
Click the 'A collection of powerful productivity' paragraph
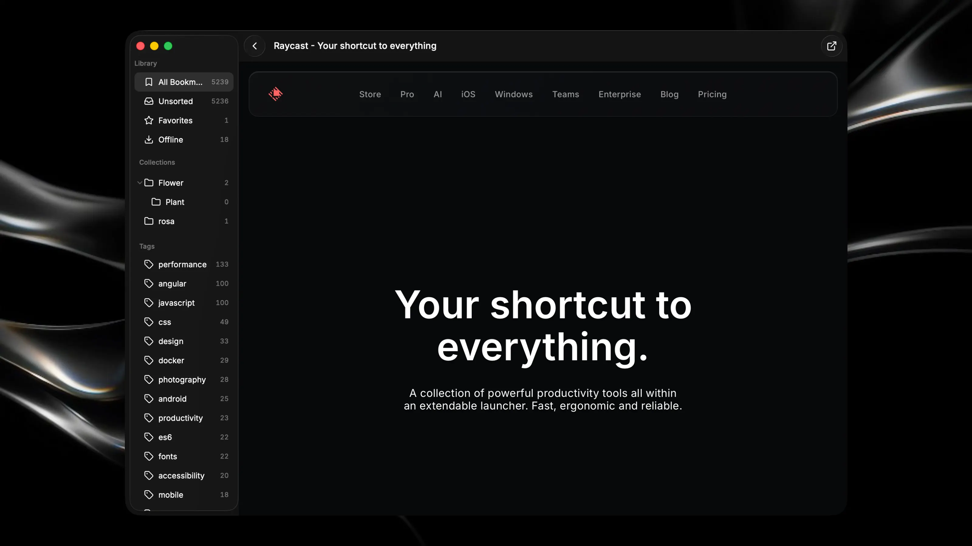(542, 399)
